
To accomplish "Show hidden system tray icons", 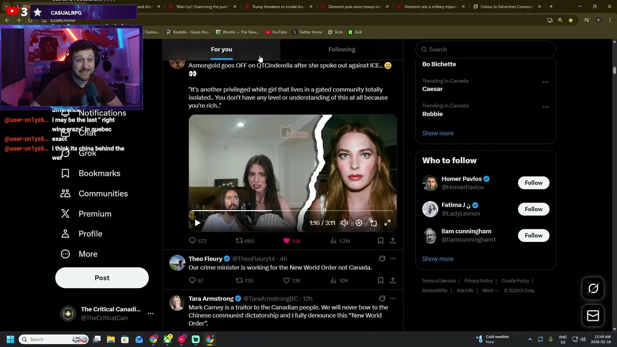I will pos(530,339).
